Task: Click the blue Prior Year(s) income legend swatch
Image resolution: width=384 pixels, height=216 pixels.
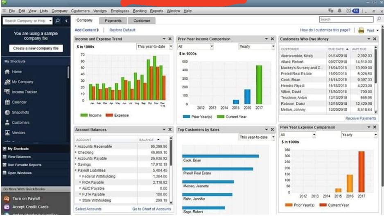Action: [x=186, y=117]
